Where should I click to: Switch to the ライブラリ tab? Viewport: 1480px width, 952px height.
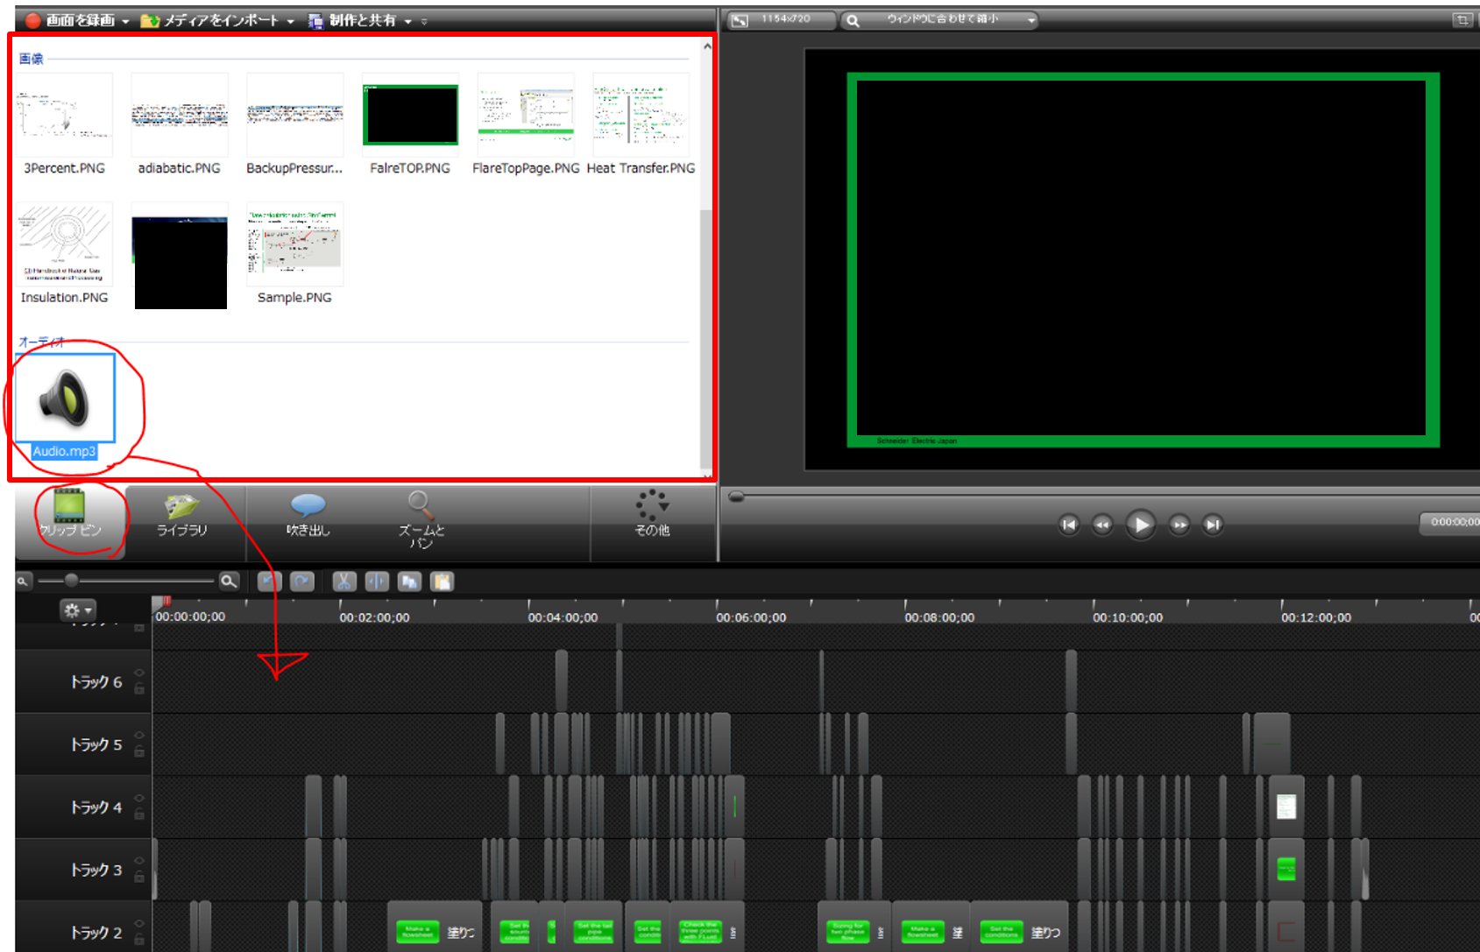point(182,516)
